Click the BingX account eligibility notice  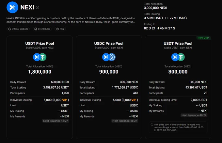coord(178,127)
